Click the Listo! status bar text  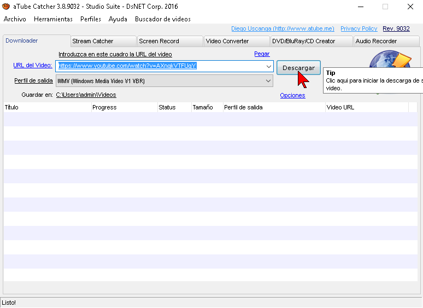tap(9, 303)
